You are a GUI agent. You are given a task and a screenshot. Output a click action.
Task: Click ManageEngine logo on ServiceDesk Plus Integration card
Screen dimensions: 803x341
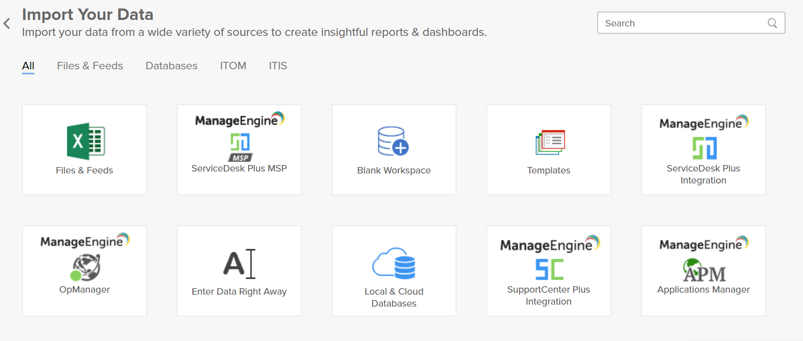click(x=704, y=123)
